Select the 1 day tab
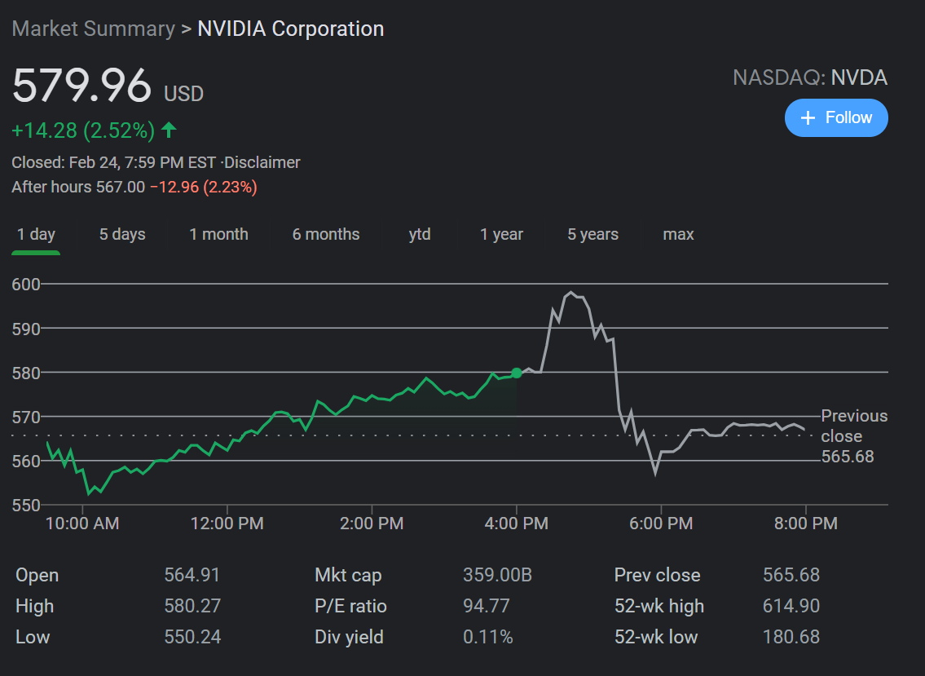 point(36,235)
